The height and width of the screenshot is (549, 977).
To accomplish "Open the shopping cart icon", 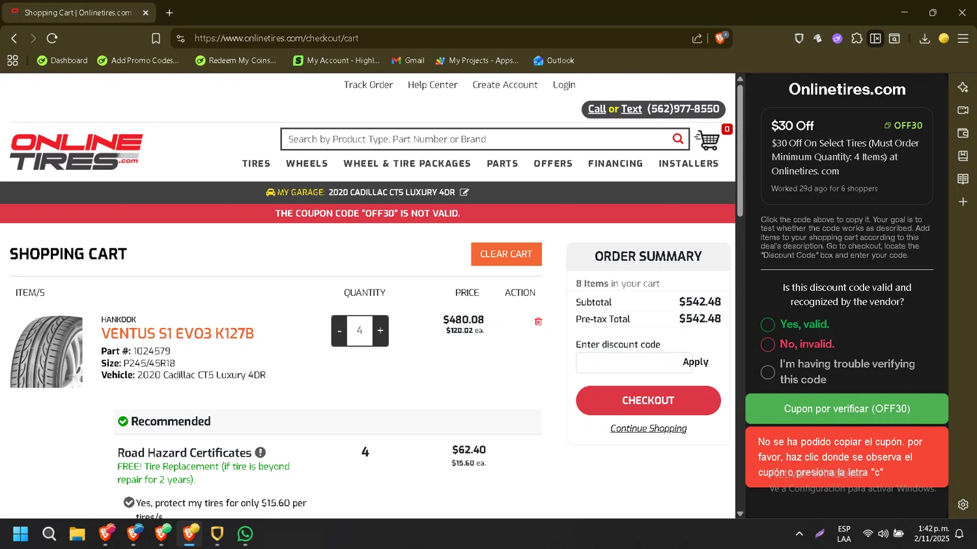I will click(707, 139).
